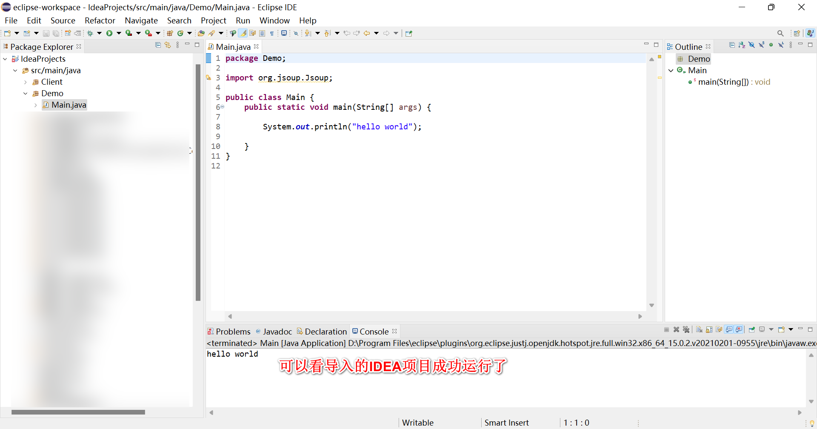Switch to the Javadoc tab
This screenshot has width=817, height=429.
pos(274,332)
